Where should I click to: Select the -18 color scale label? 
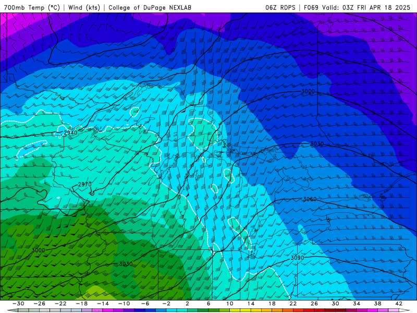pyautogui.click(x=82, y=304)
